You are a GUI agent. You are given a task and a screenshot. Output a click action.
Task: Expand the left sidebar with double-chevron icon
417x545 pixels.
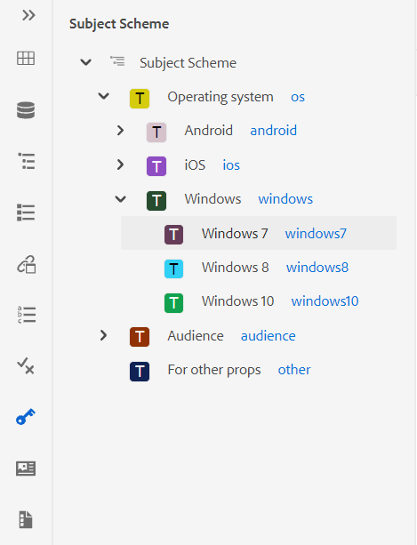click(x=28, y=15)
